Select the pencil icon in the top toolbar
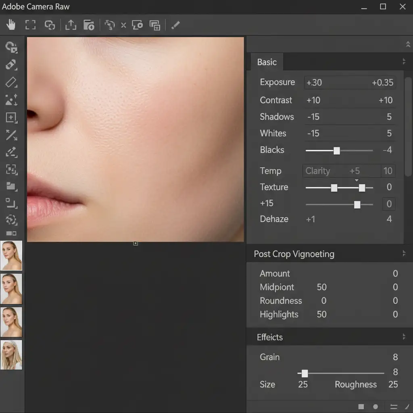This screenshot has width=413, height=413. [x=175, y=25]
